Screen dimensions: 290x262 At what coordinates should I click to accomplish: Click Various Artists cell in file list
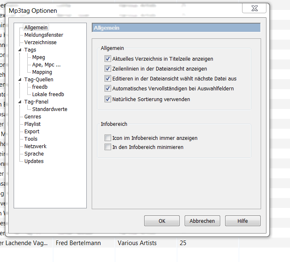tap(137, 243)
